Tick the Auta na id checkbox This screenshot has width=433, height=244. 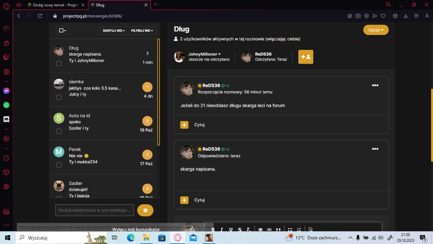coord(59,131)
